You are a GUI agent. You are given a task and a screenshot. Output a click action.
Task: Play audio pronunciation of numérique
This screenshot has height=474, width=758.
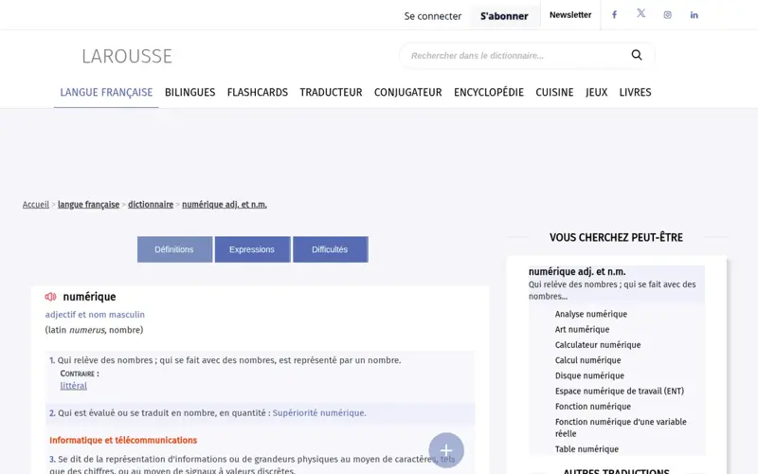point(50,297)
